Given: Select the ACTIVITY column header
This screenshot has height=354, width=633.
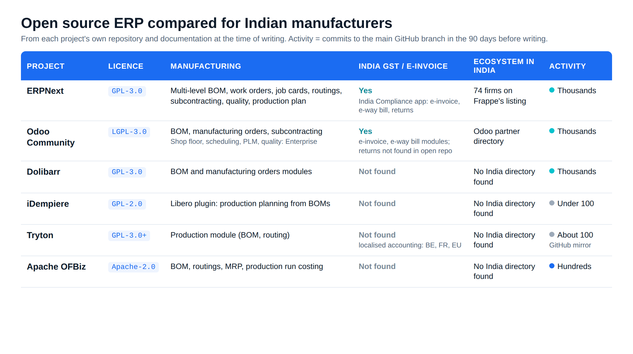Looking at the screenshot, I should pos(567,66).
